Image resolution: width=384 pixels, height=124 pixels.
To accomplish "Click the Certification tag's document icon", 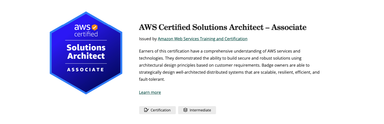I will click(146, 110).
